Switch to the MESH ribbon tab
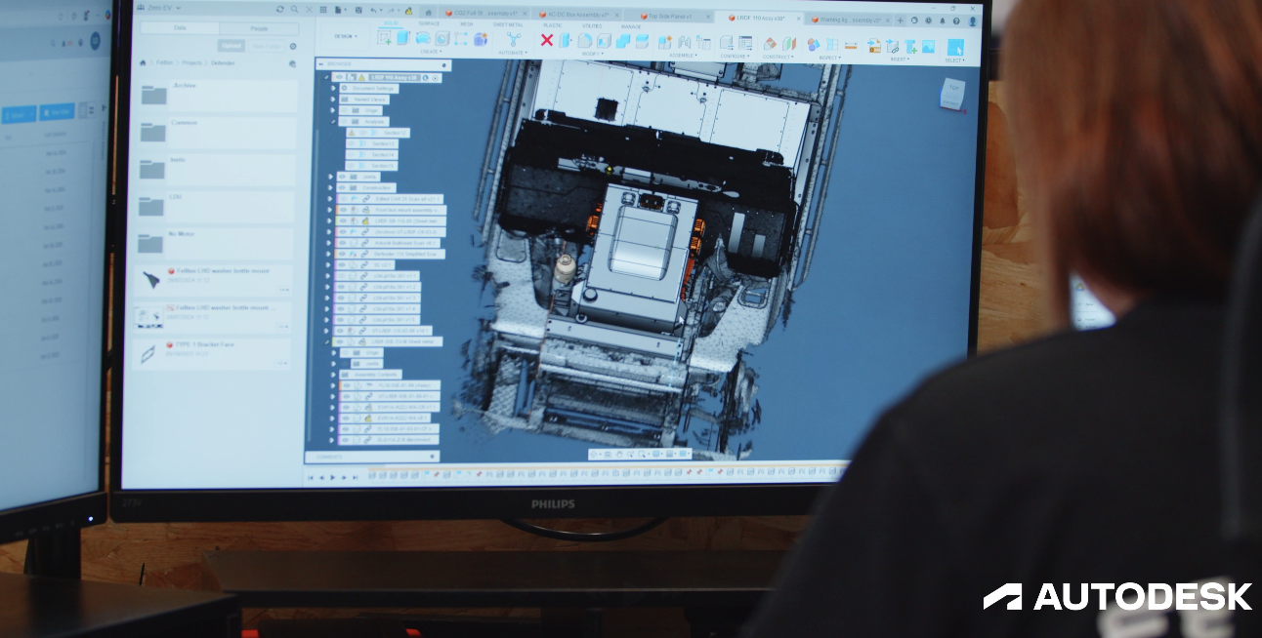The width and height of the screenshot is (1262, 638). [466, 23]
